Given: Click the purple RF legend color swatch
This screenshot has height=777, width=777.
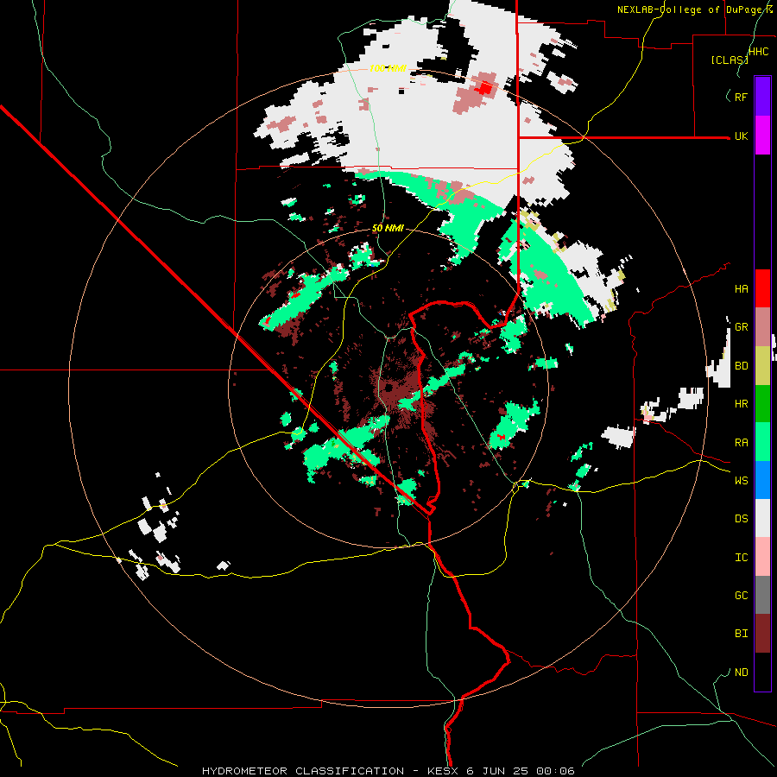Looking at the screenshot, I should (x=762, y=97).
